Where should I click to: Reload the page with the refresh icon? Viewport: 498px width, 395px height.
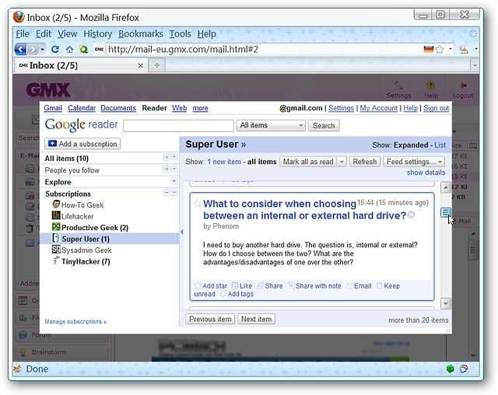[x=55, y=49]
